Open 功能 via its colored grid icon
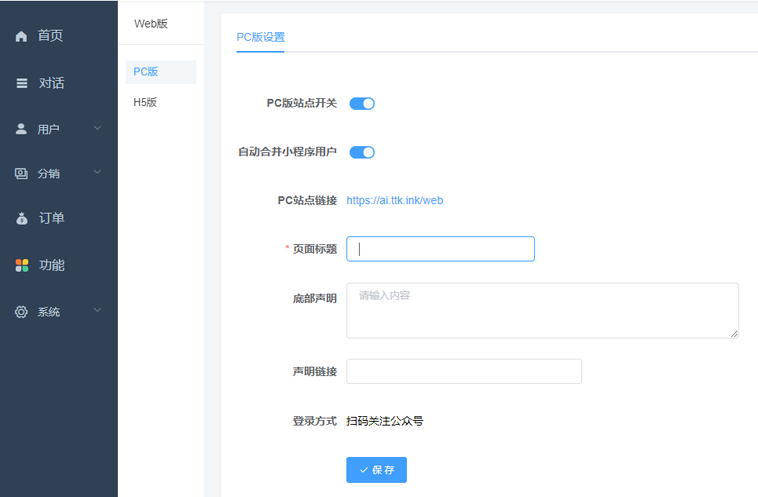 point(20,265)
